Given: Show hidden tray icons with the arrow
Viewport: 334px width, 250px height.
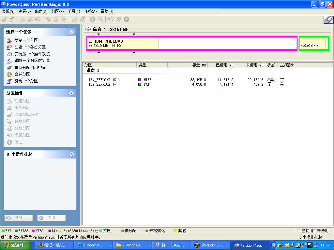Looking at the screenshot, I should pos(274,245).
